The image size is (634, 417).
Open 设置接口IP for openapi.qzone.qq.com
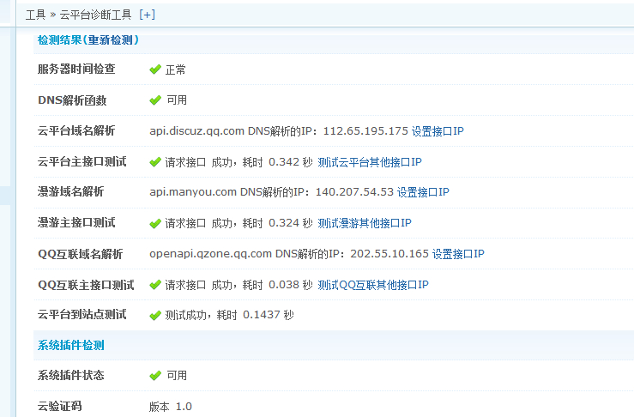[458, 254]
